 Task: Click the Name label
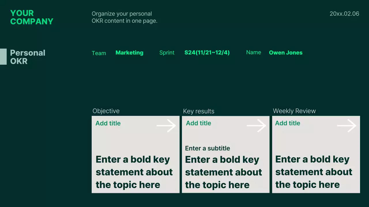(253, 52)
